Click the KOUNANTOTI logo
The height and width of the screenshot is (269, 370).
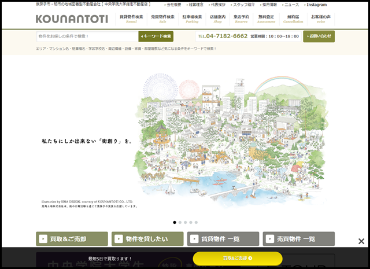point(72,19)
